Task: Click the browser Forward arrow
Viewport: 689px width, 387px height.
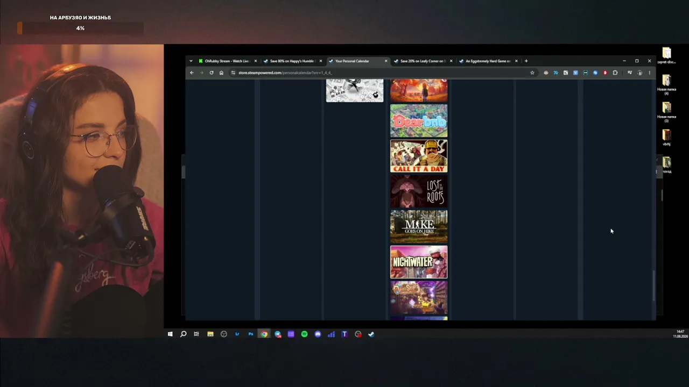Action: (x=201, y=73)
